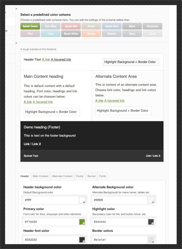Viewport: 182px width, 249px height.
Task: Apply the Navy predefined scheme
Action: pos(132,34)
